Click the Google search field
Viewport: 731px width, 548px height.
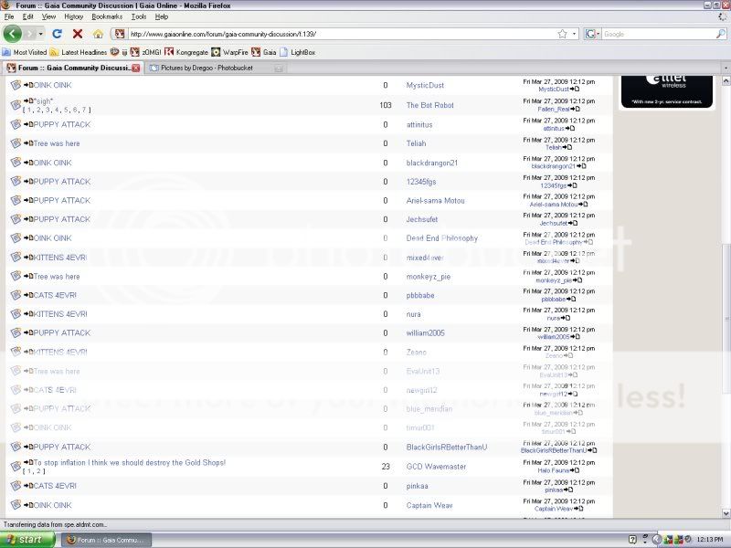(x=658, y=34)
